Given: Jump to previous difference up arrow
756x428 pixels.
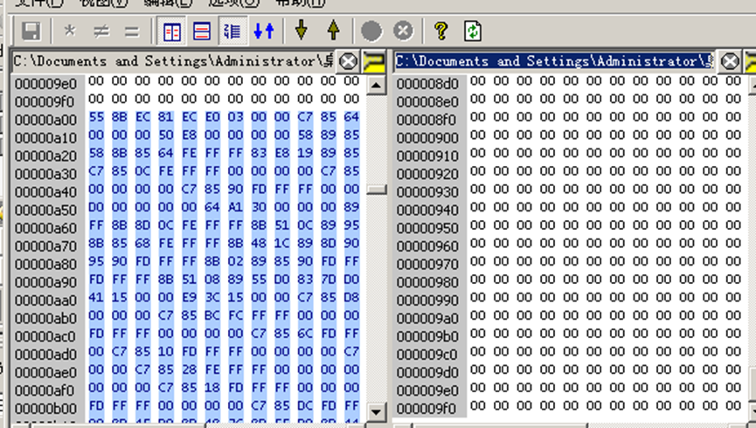Looking at the screenshot, I should (x=333, y=31).
